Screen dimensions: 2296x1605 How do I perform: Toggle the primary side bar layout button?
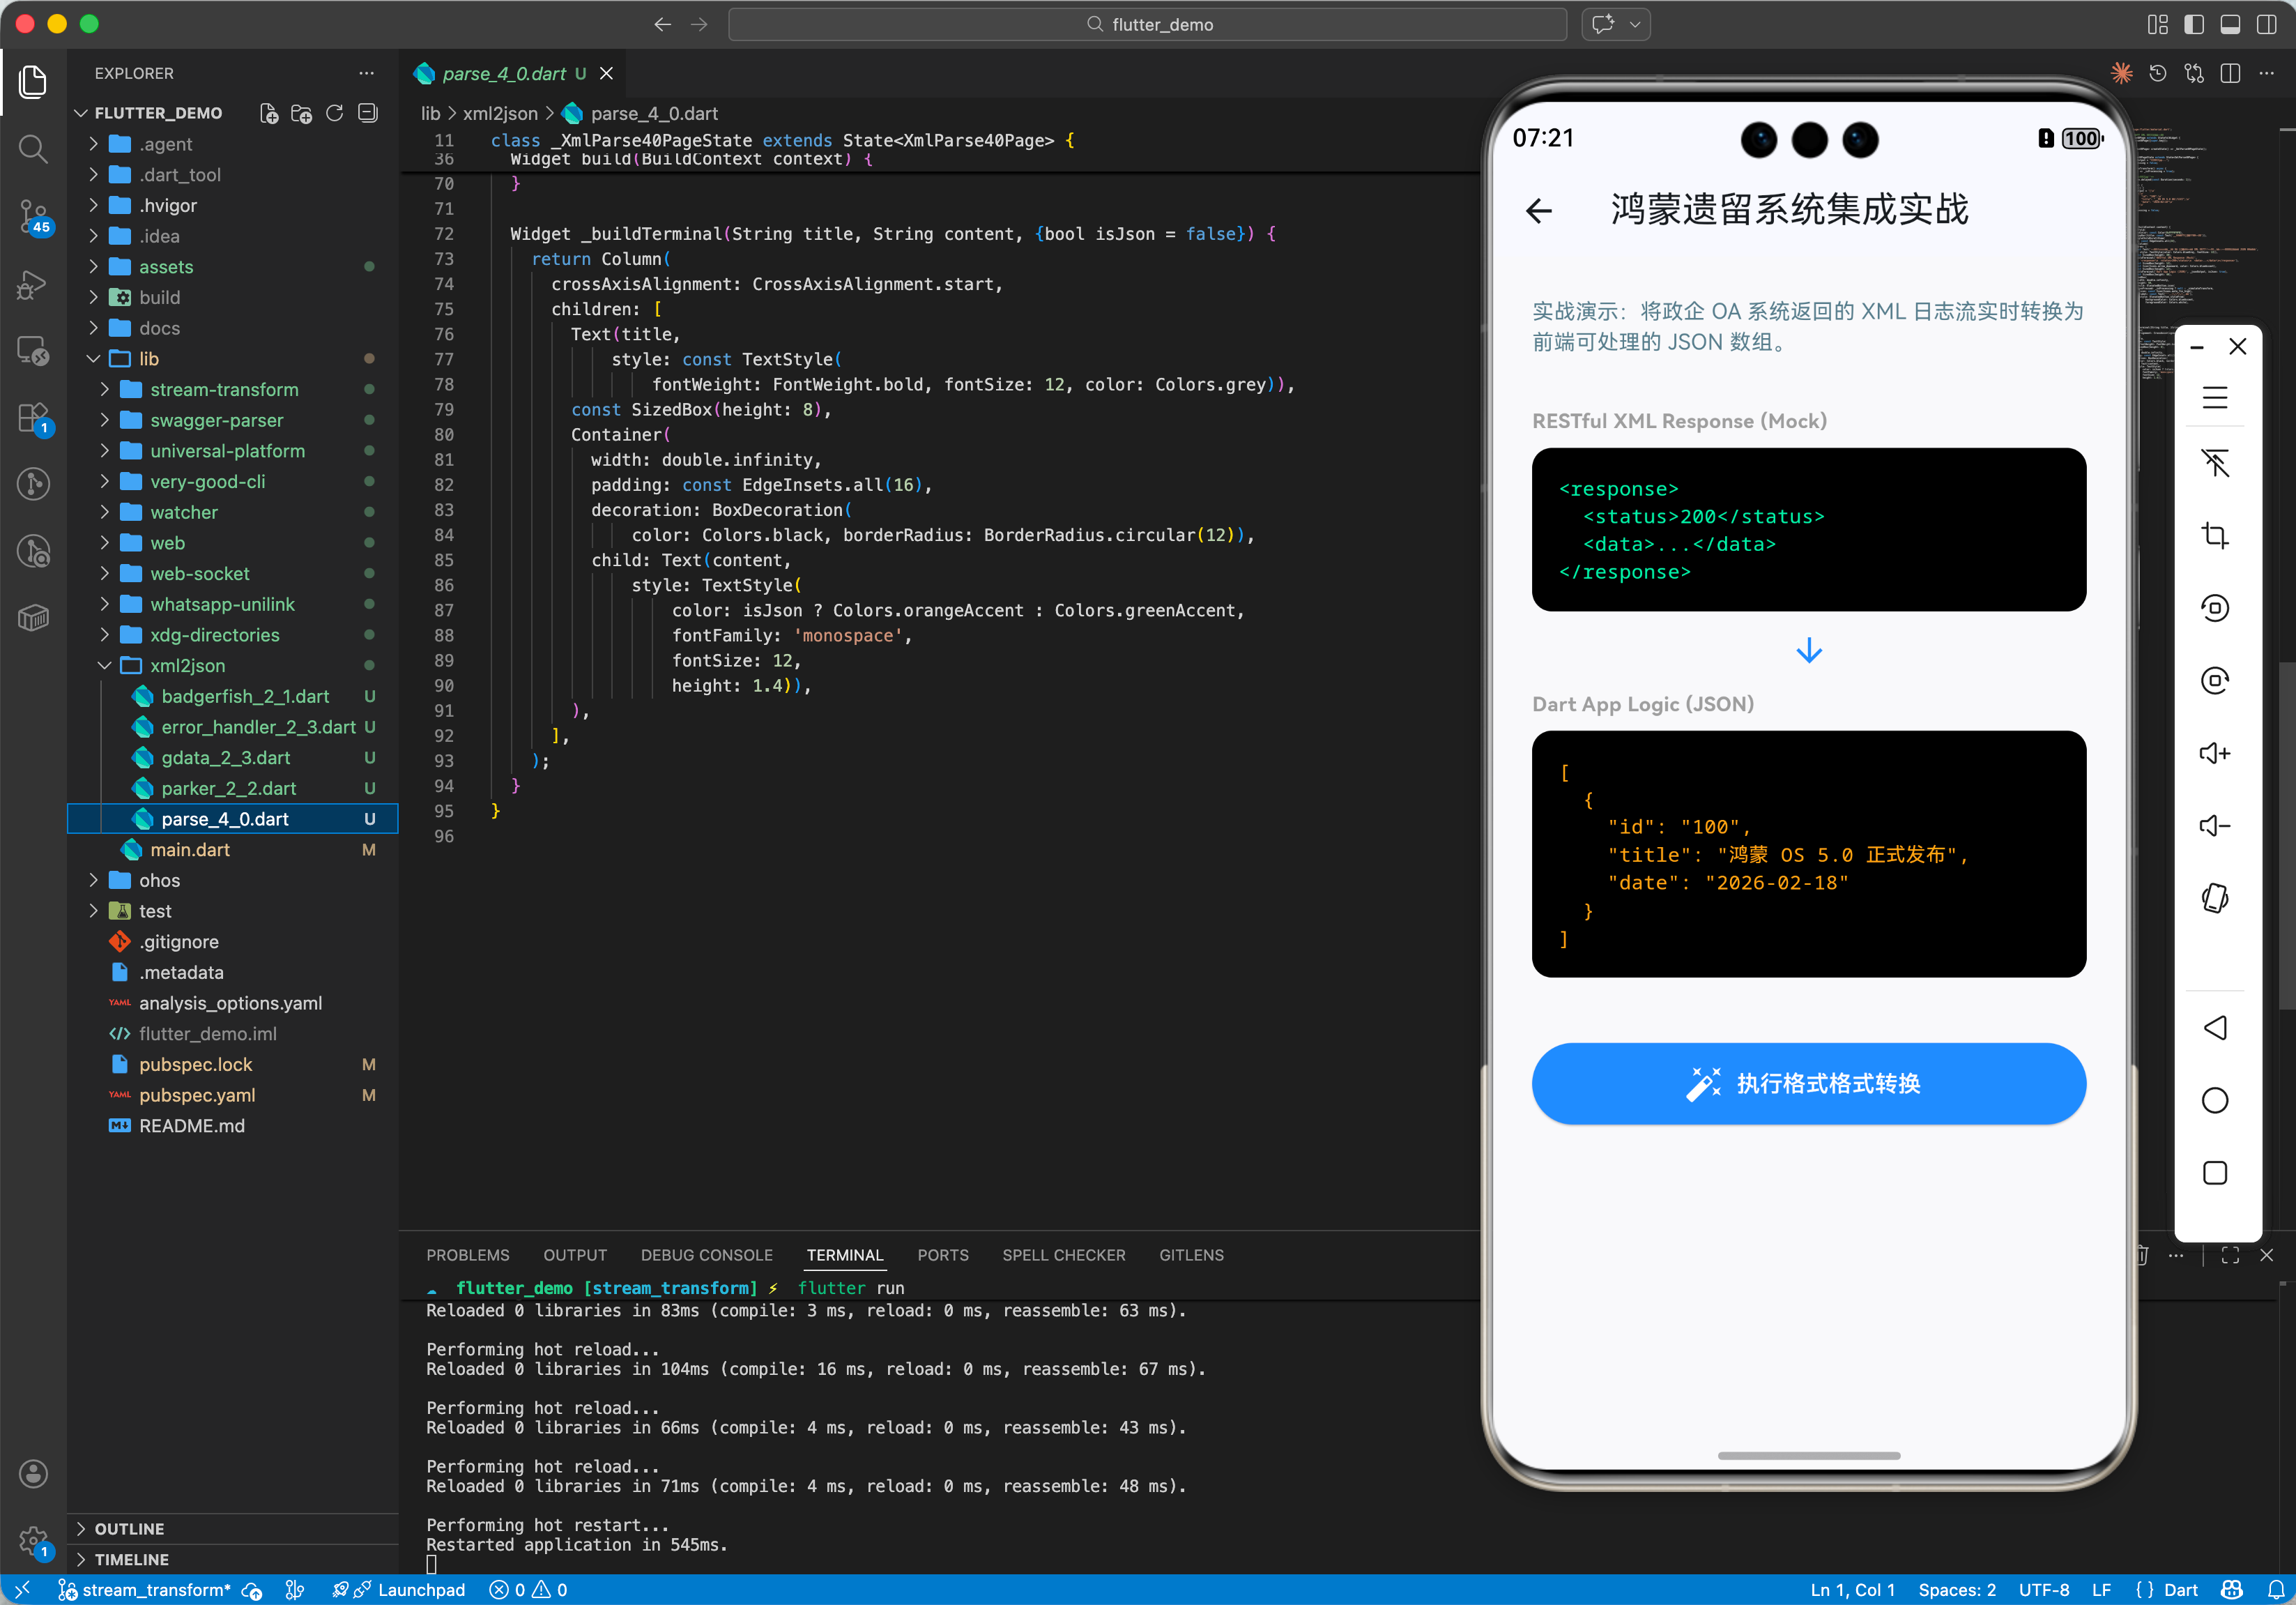point(2194,24)
